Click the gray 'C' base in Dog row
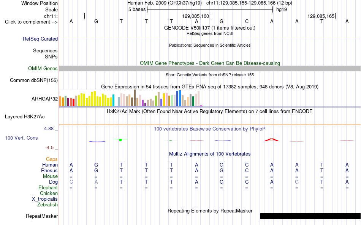The height and width of the screenshot is (225, 361). point(71,182)
